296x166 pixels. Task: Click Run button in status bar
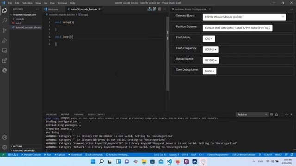coord(48,155)
